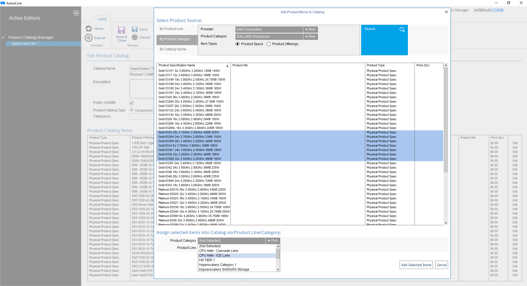Collapse the Product Catalog Manager tree node
The height and width of the screenshot is (286, 527).
click(3, 37)
